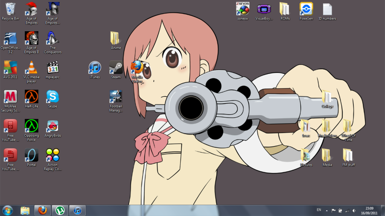
Task: Switch to iTunes in the taskbar
Action: 78,210
